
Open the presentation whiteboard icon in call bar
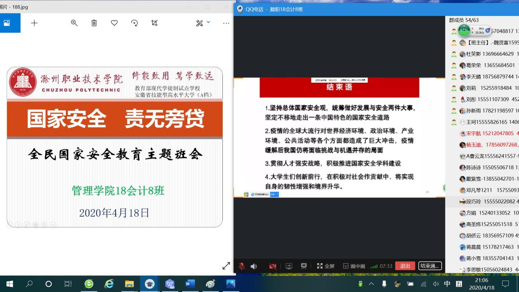coord(304,266)
